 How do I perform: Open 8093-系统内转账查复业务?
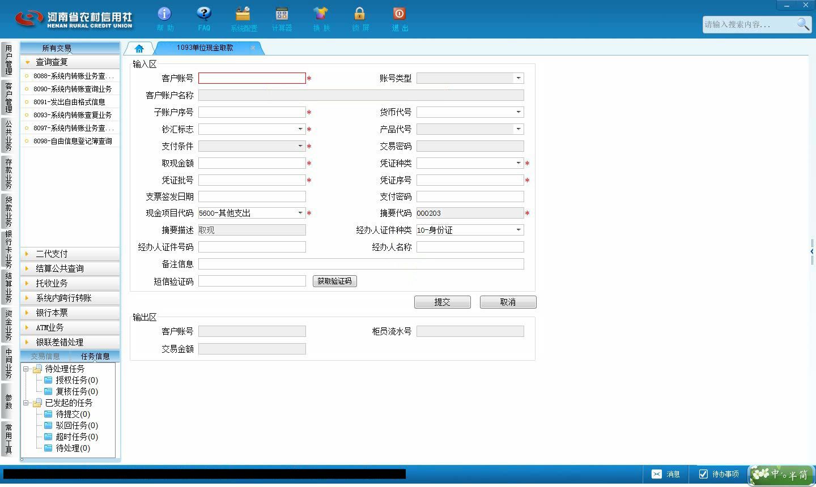click(x=70, y=115)
